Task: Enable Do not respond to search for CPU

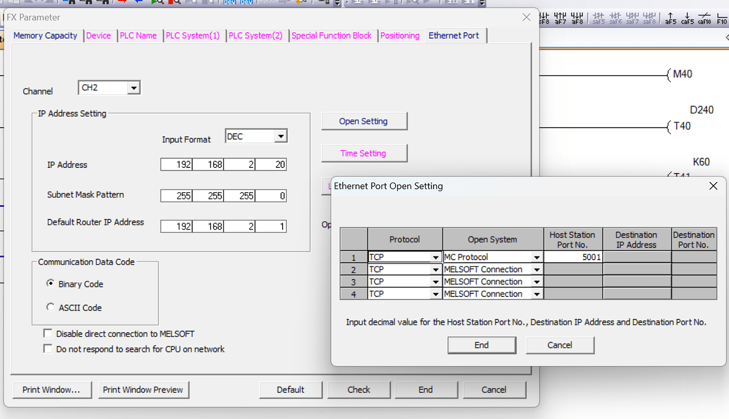Action: pyautogui.click(x=48, y=349)
